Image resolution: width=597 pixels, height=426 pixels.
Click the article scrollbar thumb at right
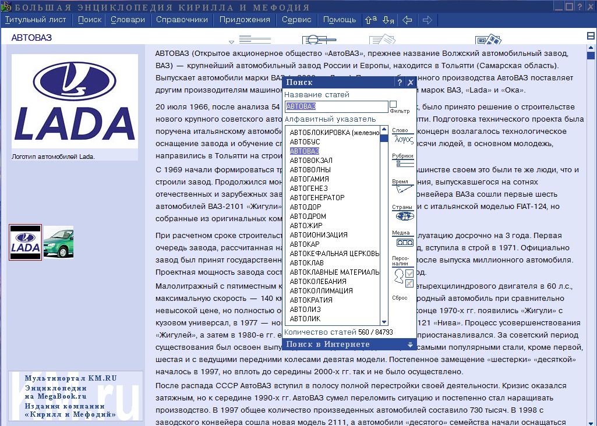(x=591, y=55)
